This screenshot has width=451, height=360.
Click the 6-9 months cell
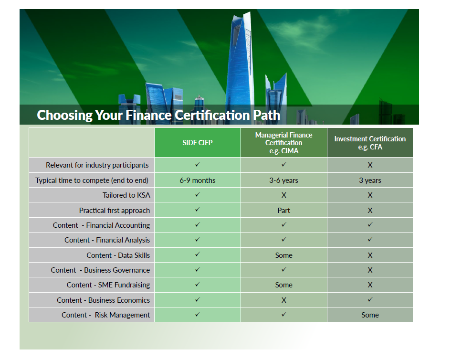tap(197, 180)
